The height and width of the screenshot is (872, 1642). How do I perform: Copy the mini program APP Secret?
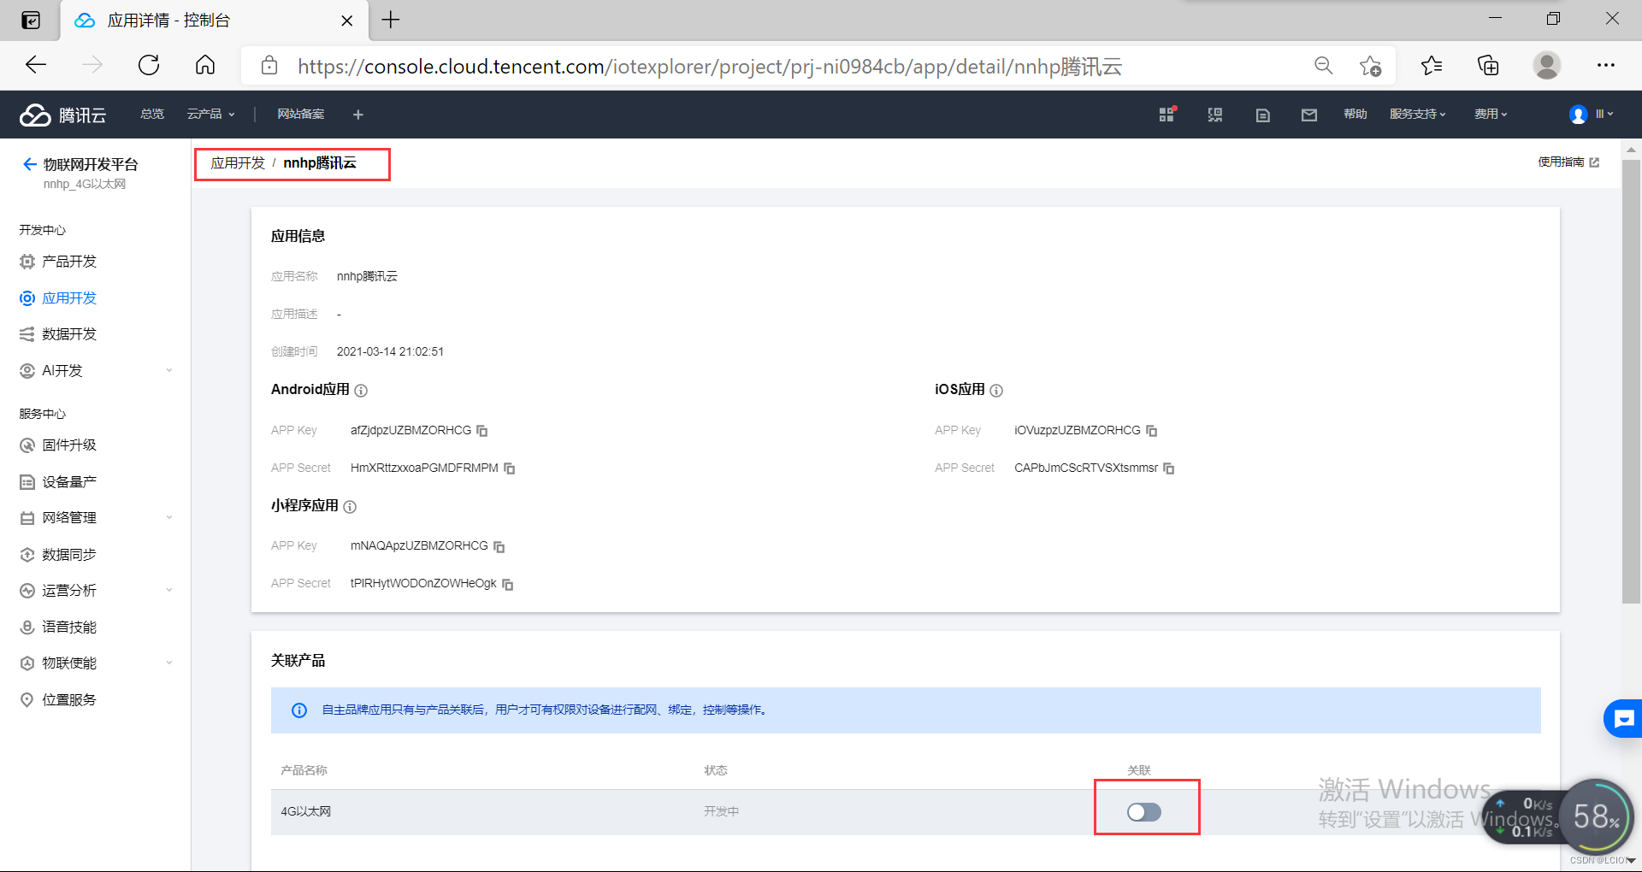click(x=508, y=584)
